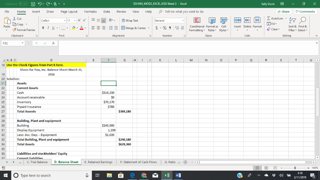The width and height of the screenshot is (320, 180).
Task: Click the Share button
Action: pos(283,11)
